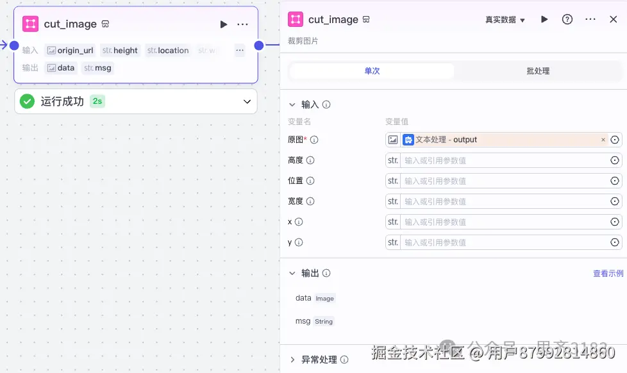The image size is (627, 373).
Task: Switch to the 批处理 tab
Action: (x=538, y=70)
